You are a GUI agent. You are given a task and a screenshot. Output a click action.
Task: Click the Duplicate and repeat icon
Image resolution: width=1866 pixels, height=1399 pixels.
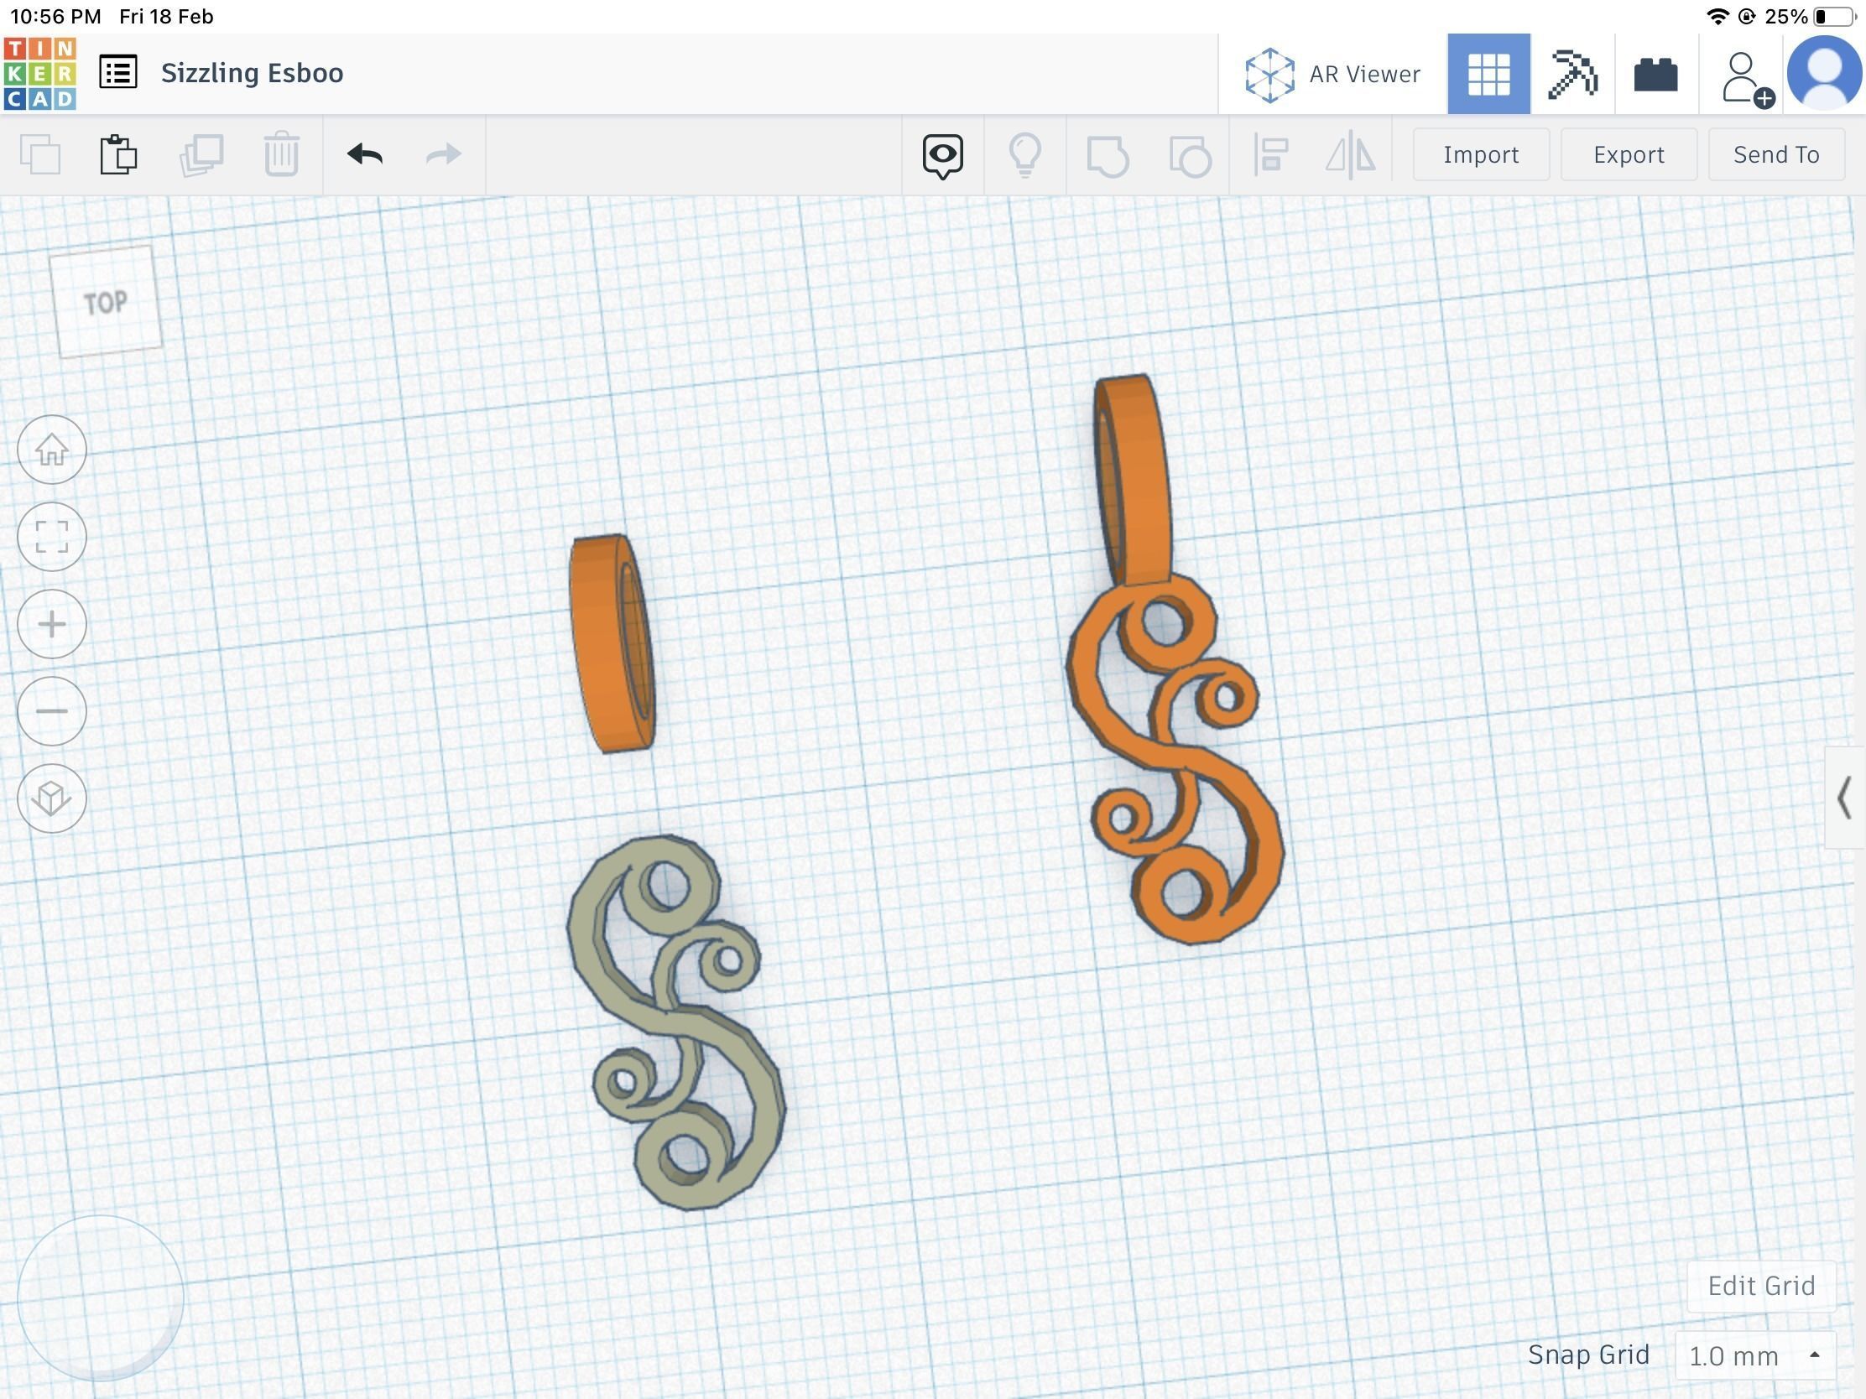tap(201, 154)
